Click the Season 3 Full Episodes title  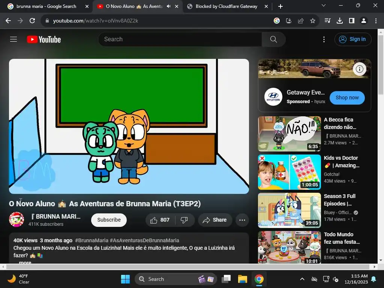click(x=339, y=200)
